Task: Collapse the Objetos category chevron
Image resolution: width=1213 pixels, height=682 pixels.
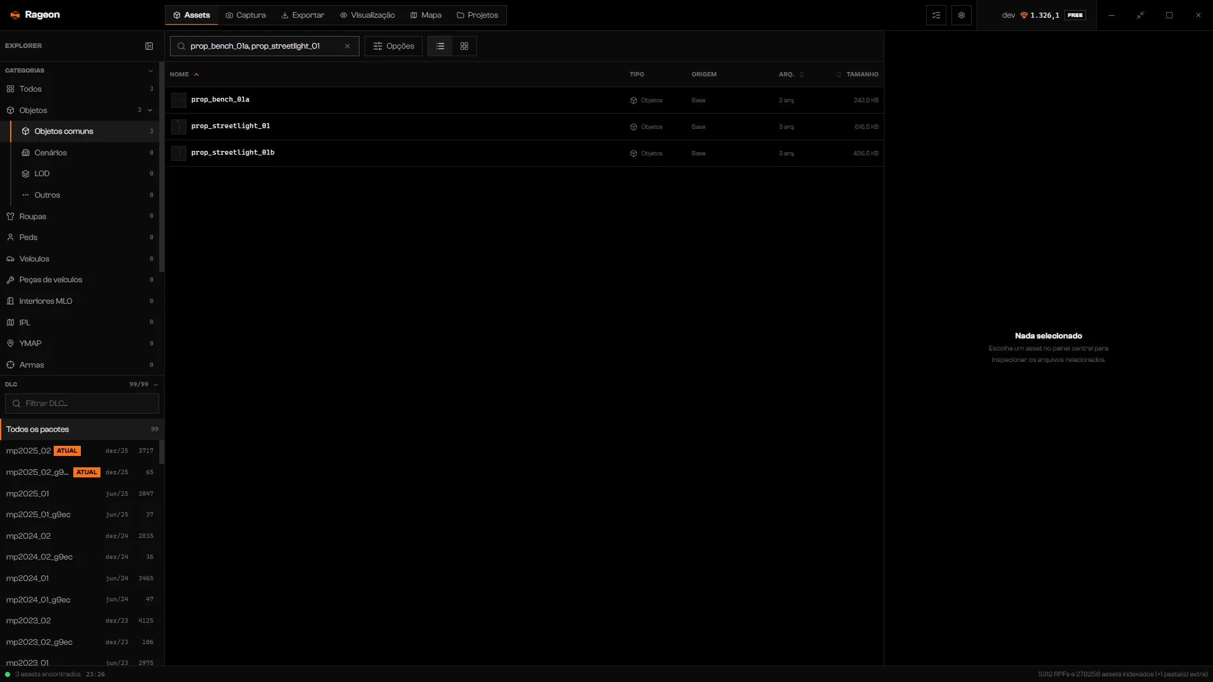Action: [x=150, y=111]
